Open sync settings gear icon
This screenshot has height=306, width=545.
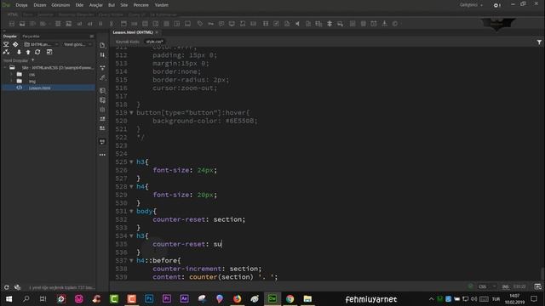(x=496, y=5)
